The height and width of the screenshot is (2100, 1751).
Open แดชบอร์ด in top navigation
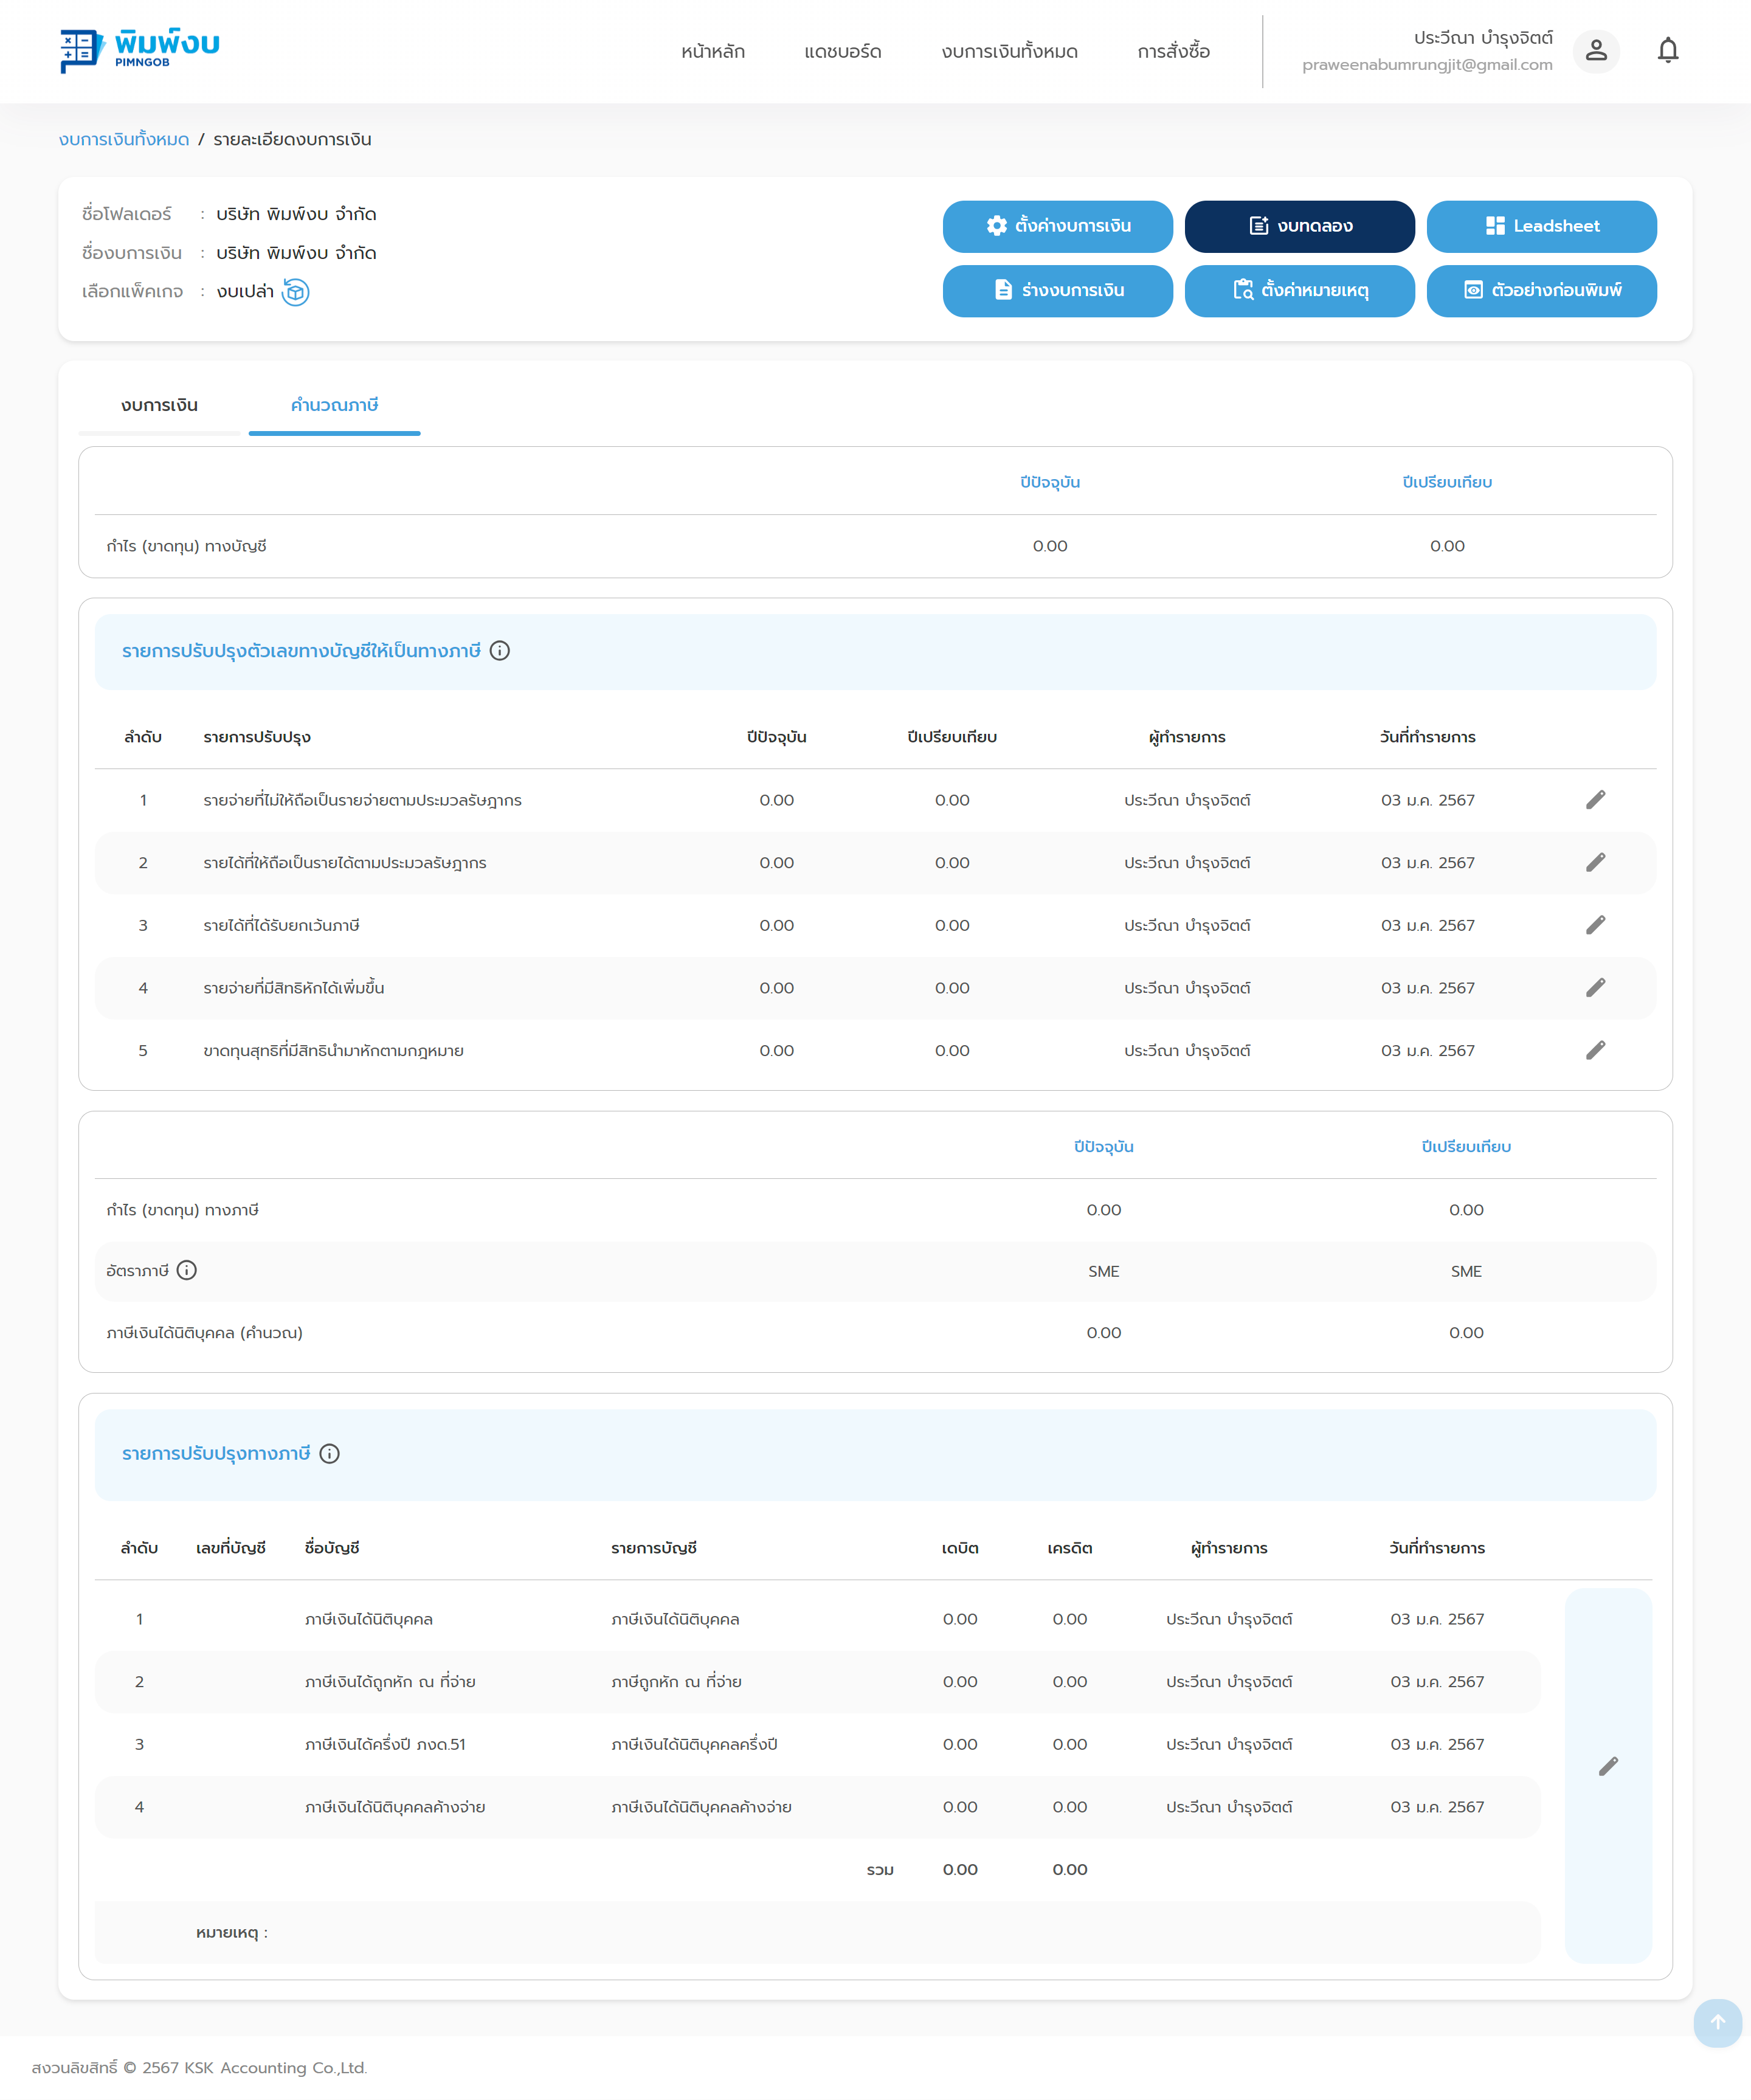tap(842, 52)
